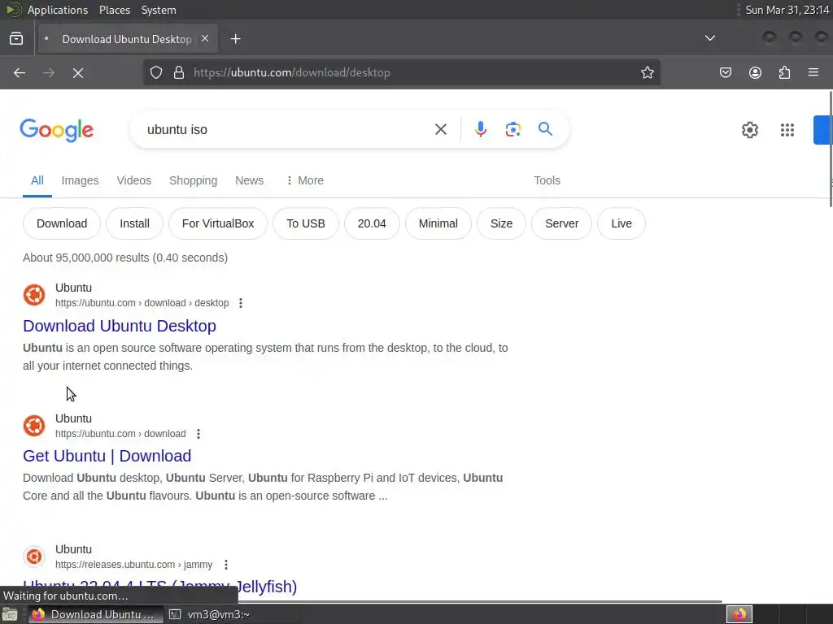Screen dimensions: 833x624
Task: Apply the Minimal filter chip
Action: click(x=438, y=223)
